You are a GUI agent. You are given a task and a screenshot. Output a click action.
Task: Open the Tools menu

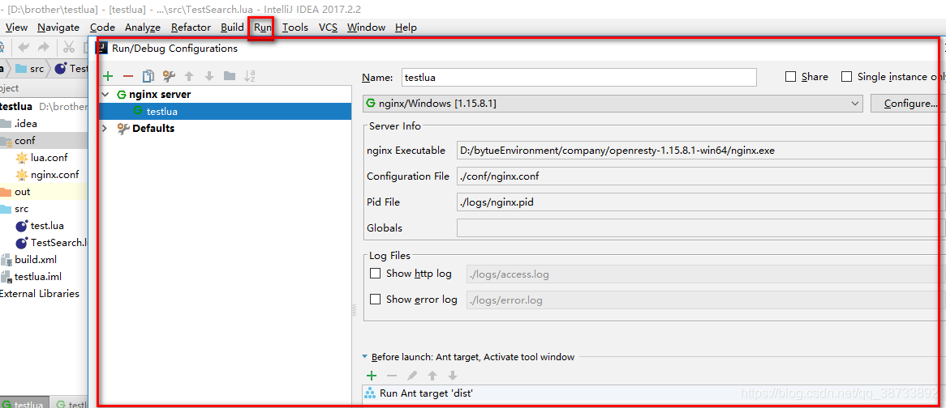tap(295, 27)
